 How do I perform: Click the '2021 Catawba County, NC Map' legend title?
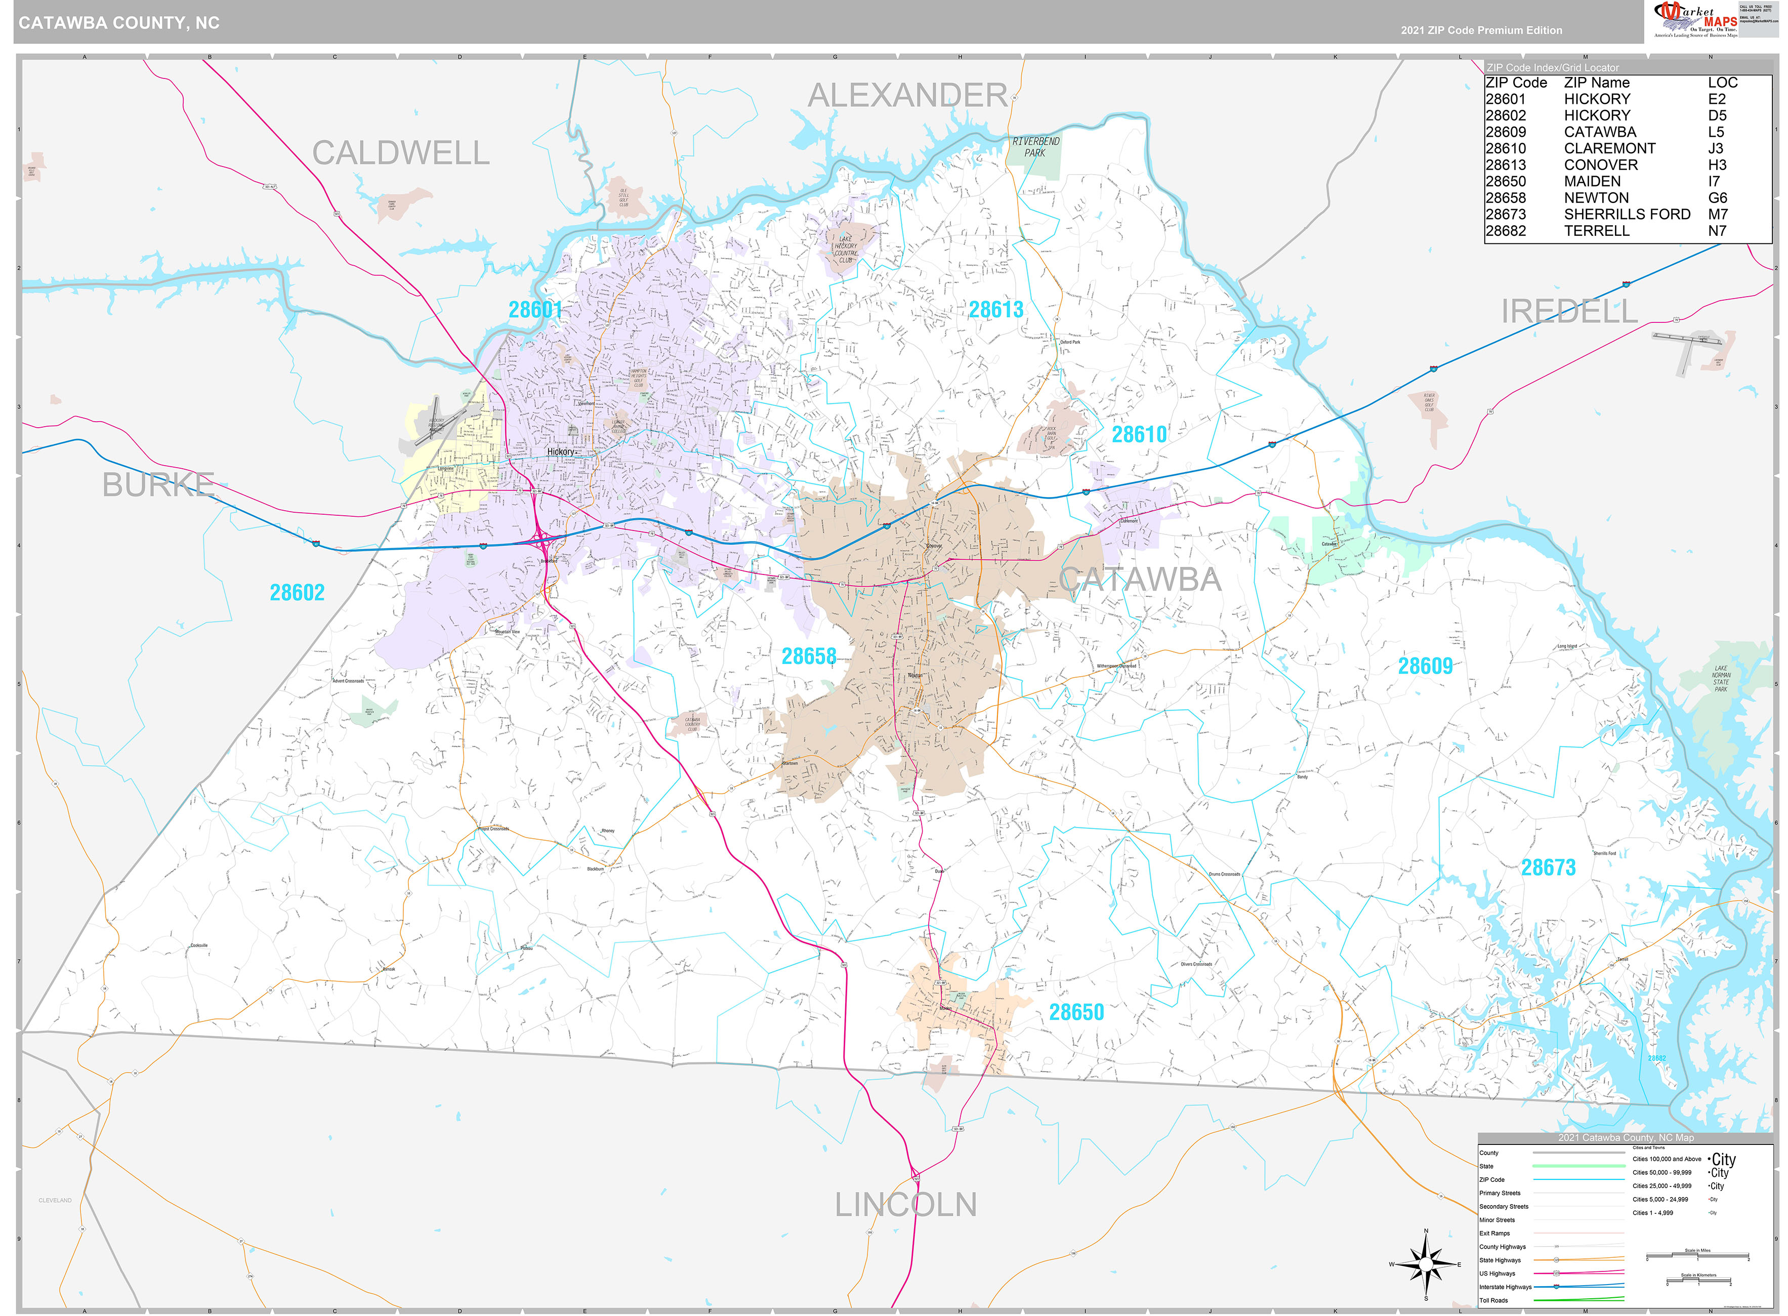pyautogui.click(x=1626, y=1137)
